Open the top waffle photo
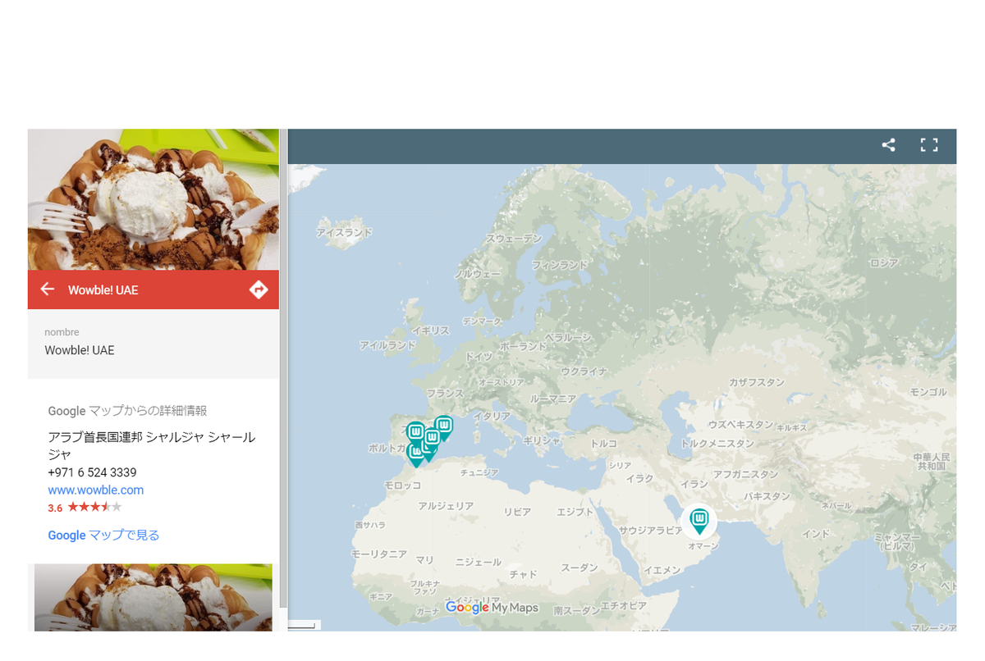This screenshot has width=985, height=661. click(153, 199)
